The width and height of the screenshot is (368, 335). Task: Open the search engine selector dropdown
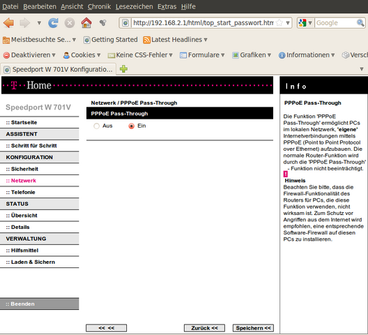(305, 23)
